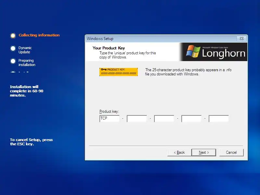
Task: Click the 'Your Product Key' heading
Action: point(109,48)
